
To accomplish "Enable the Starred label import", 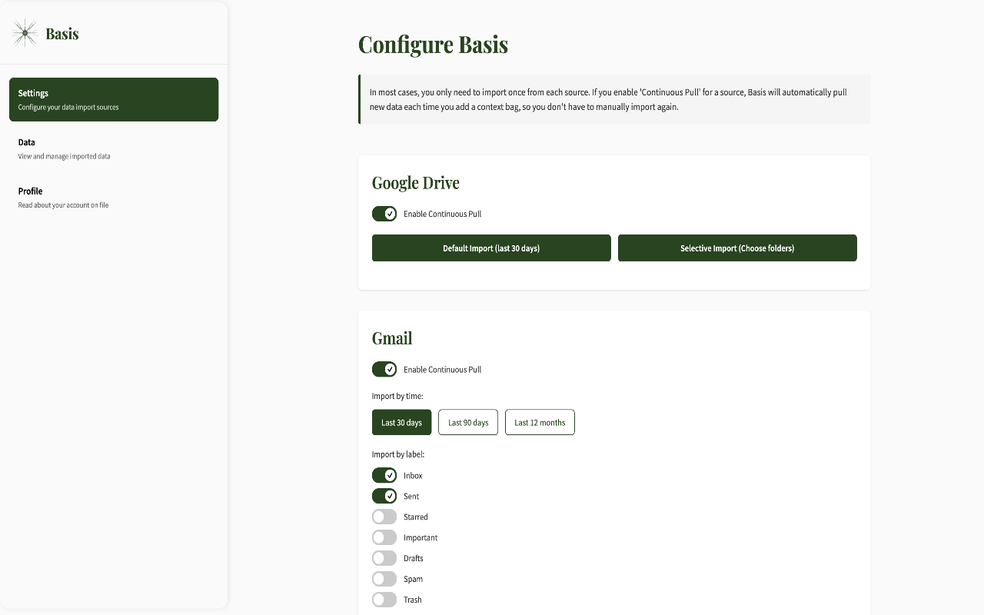I will [384, 517].
